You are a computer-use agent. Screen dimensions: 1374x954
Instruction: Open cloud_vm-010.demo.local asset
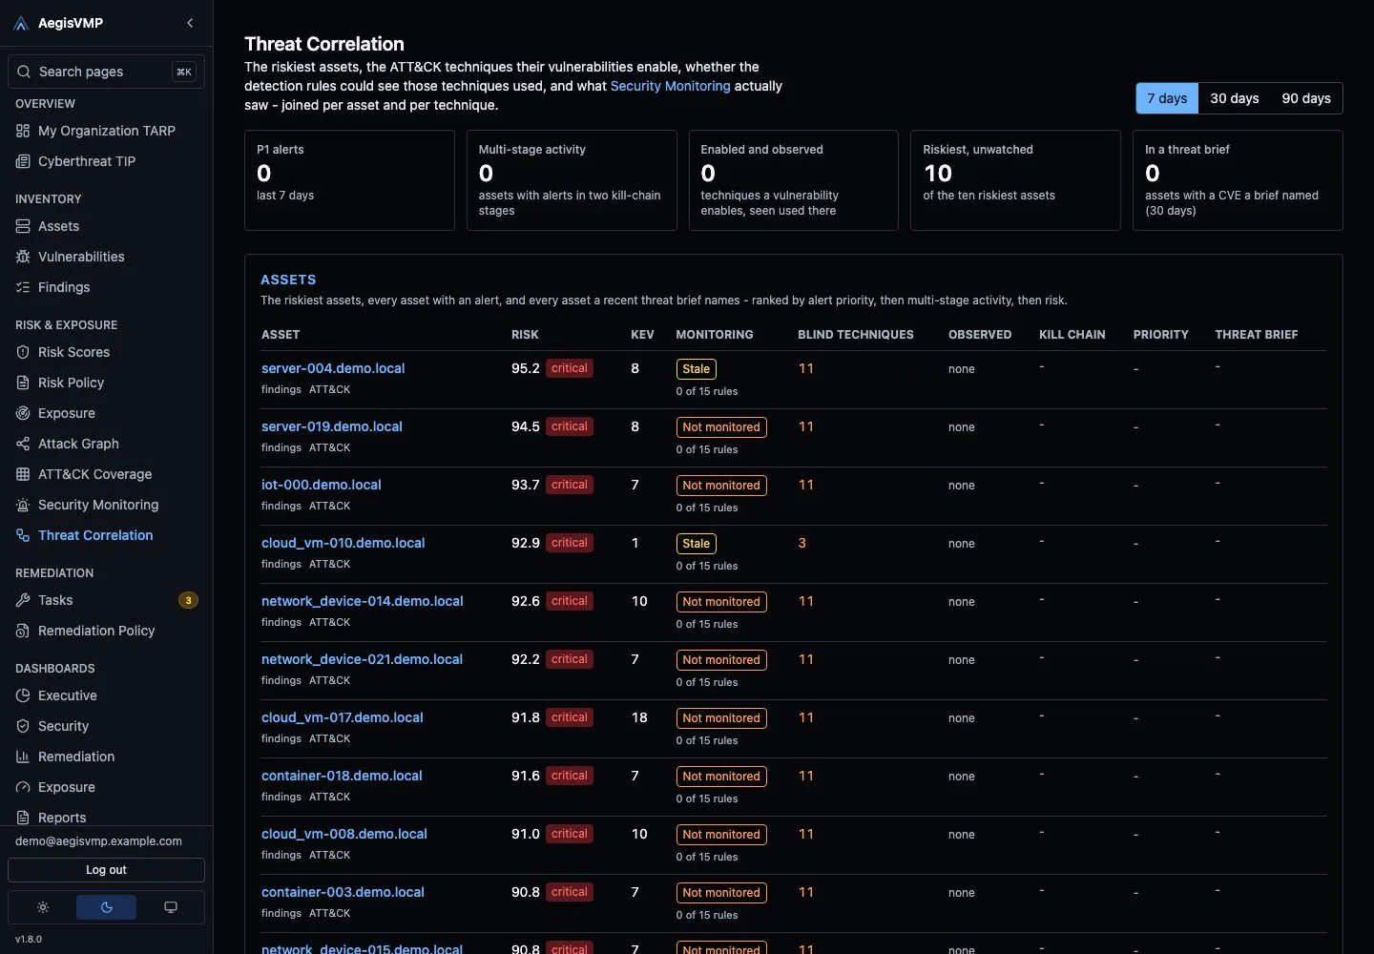point(343,543)
